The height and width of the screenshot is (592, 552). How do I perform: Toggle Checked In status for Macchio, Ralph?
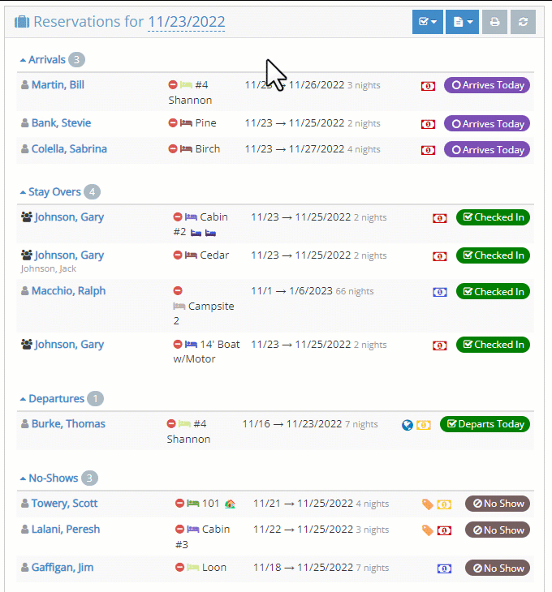point(492,291)
